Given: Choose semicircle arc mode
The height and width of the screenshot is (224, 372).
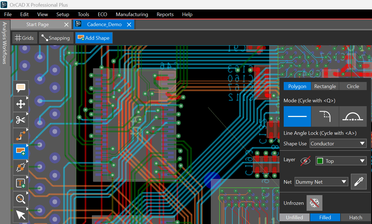Looking at the screenshot, I should (x=353, y=116).
